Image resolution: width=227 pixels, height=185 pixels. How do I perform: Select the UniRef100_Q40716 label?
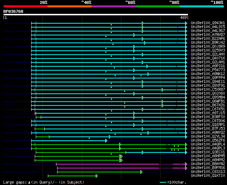pos(208,58)
